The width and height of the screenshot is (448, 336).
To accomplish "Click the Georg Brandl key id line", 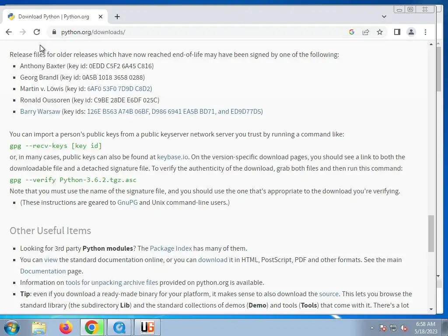I will 82,77.
